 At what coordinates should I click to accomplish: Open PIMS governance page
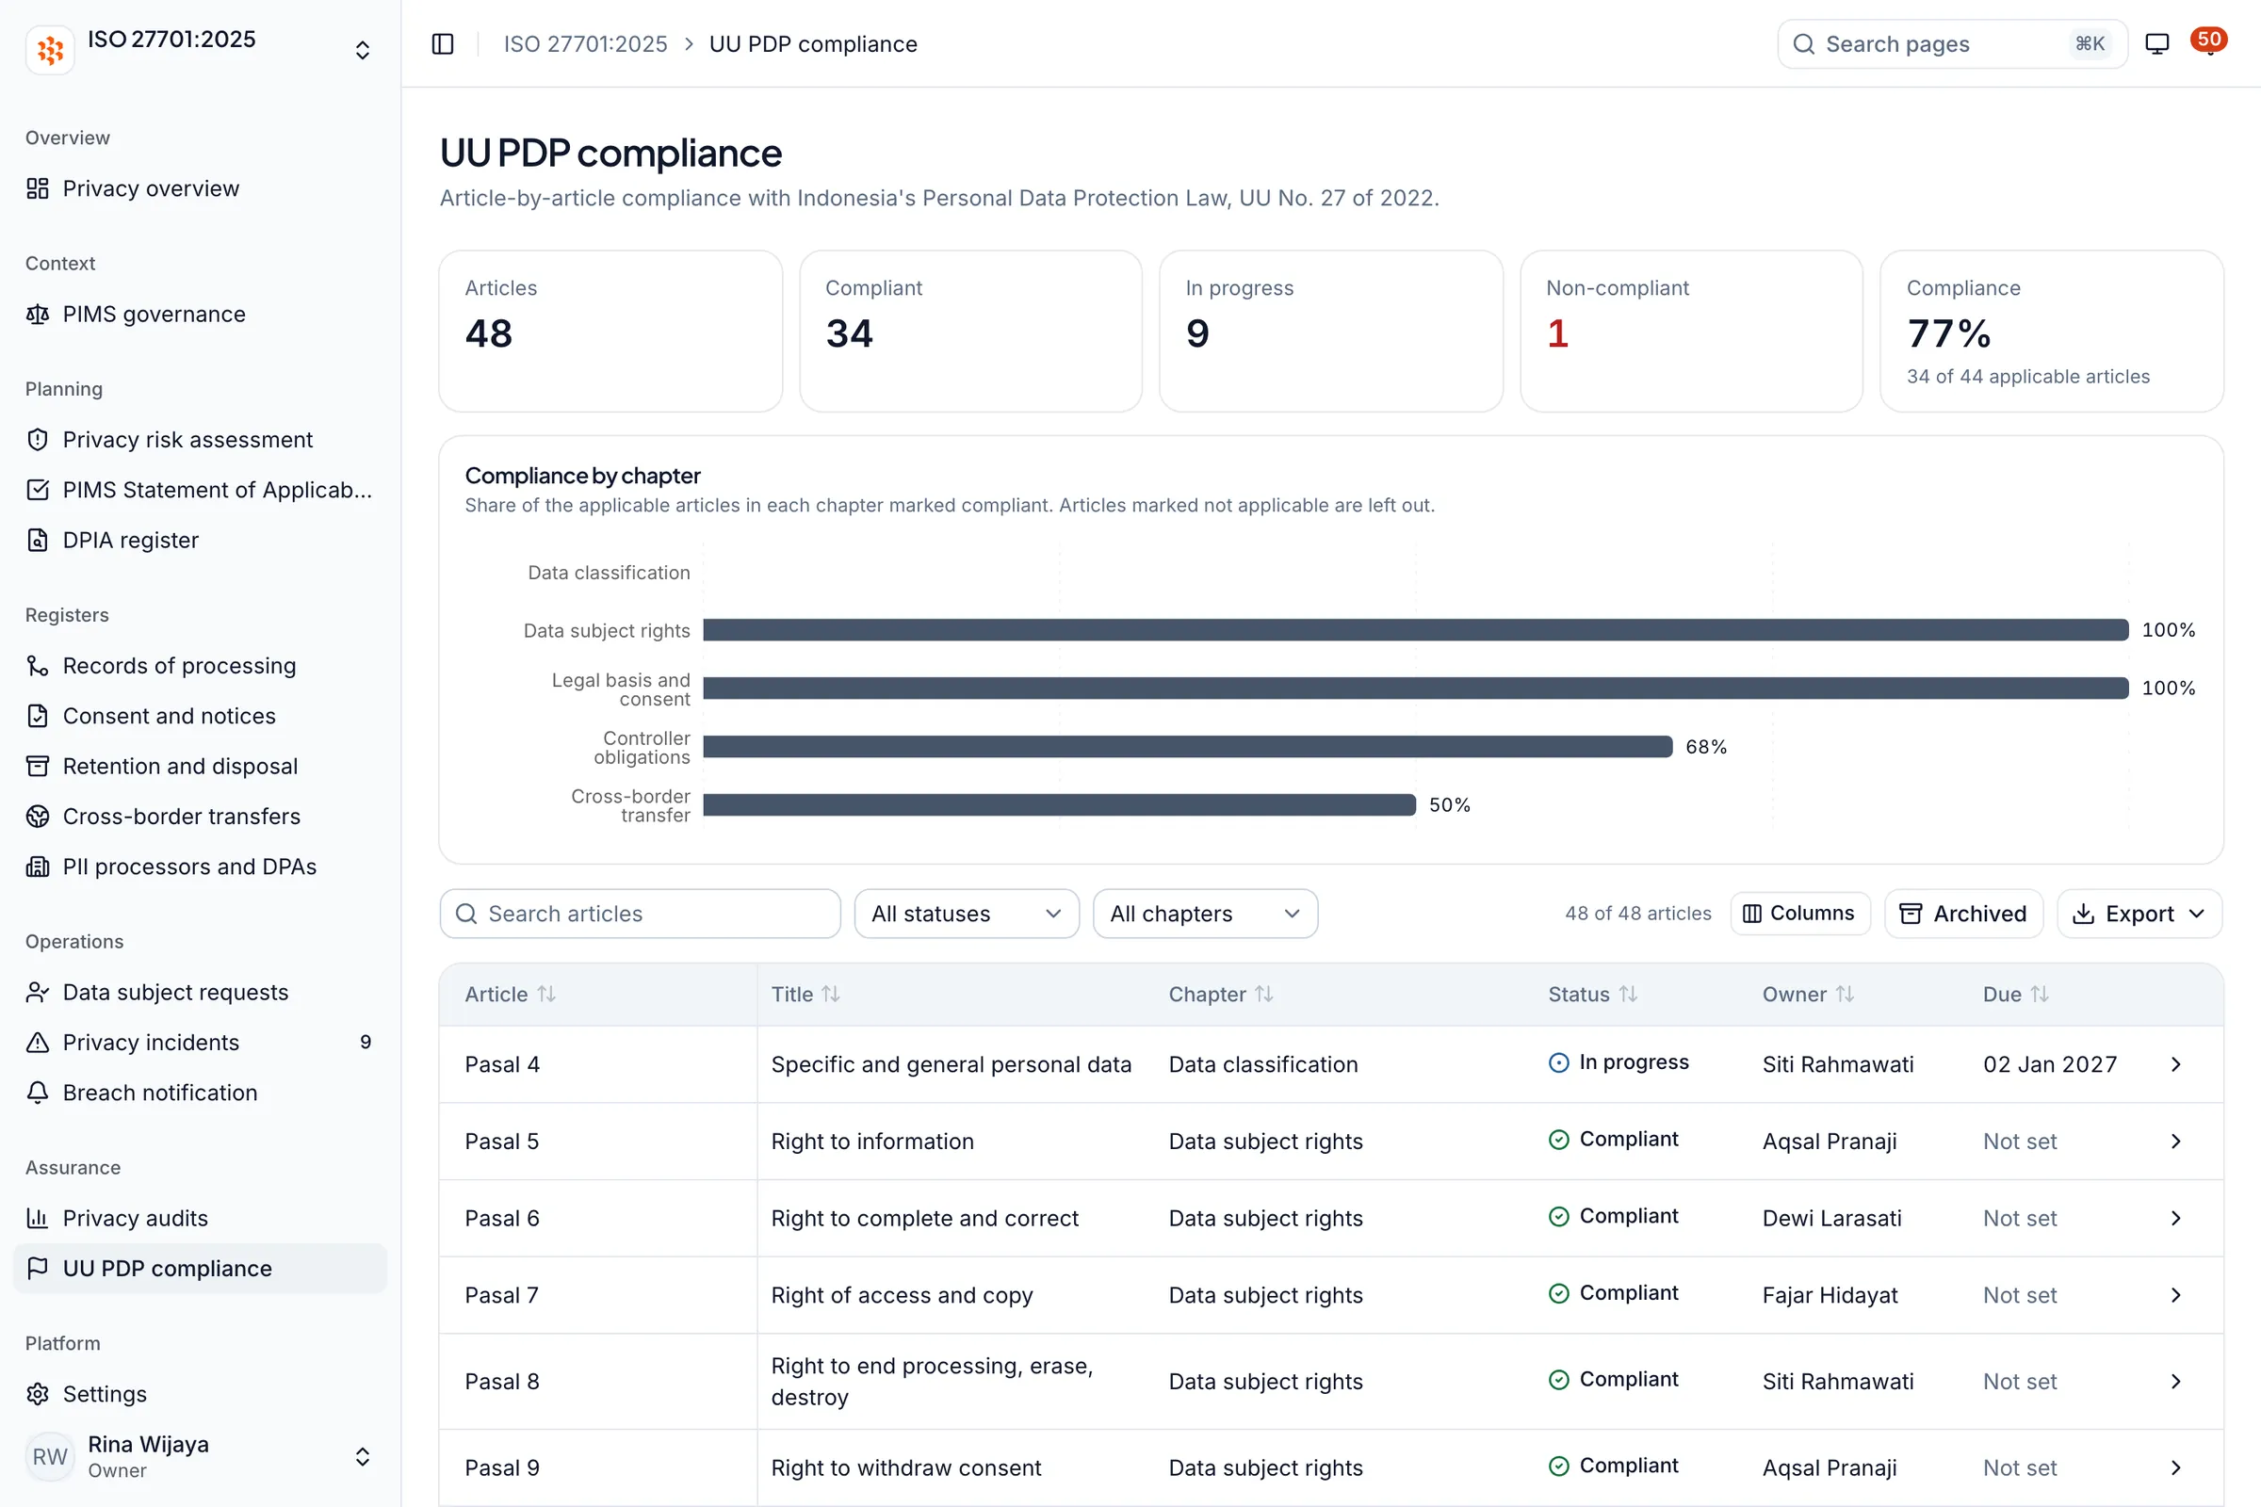coord(200,315)
